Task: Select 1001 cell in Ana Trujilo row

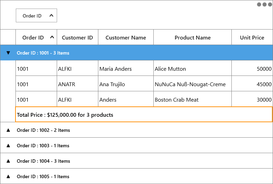Action: point(36,83)
